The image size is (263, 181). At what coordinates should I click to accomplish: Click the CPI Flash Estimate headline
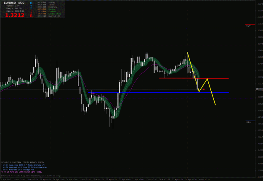(x=23, y=165)
